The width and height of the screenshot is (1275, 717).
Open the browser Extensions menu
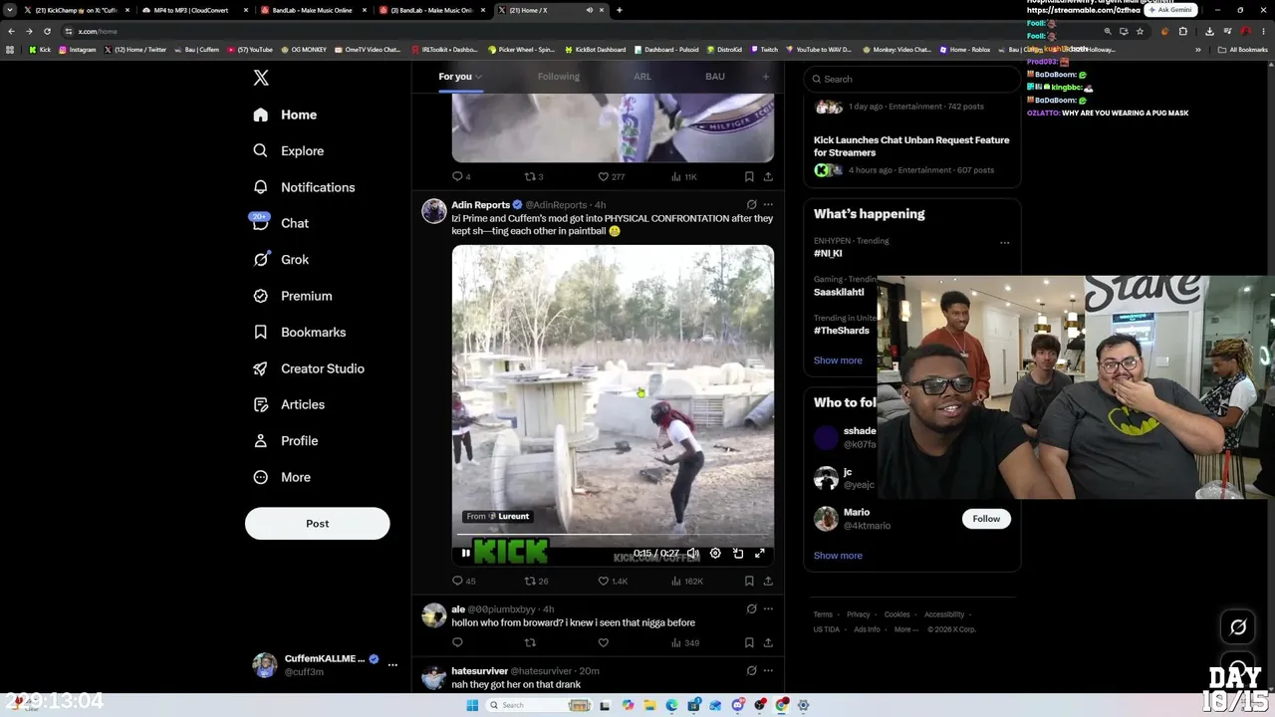(1183, 31)
